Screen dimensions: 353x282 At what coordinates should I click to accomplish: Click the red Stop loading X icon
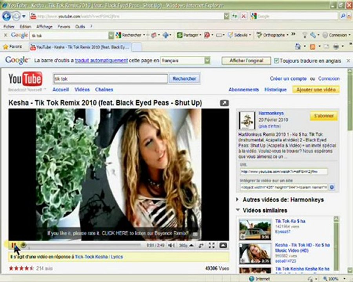pos(243,16)
